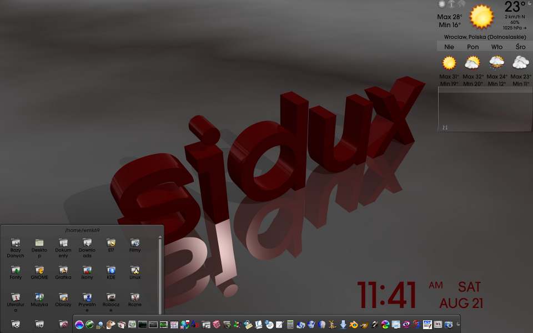The image size is (533, 333).
Task: Click the Pon partly cloudy forecast icon
Action: pos(472,63)
